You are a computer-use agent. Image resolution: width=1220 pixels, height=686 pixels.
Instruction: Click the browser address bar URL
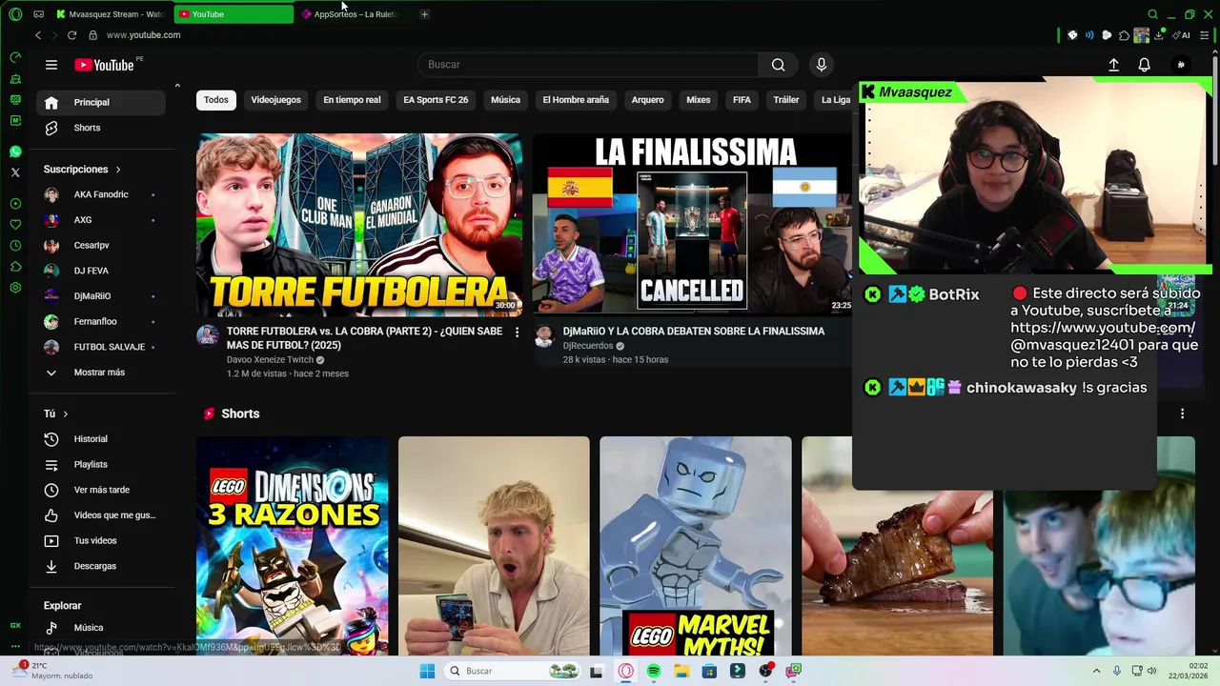[143, 35]
